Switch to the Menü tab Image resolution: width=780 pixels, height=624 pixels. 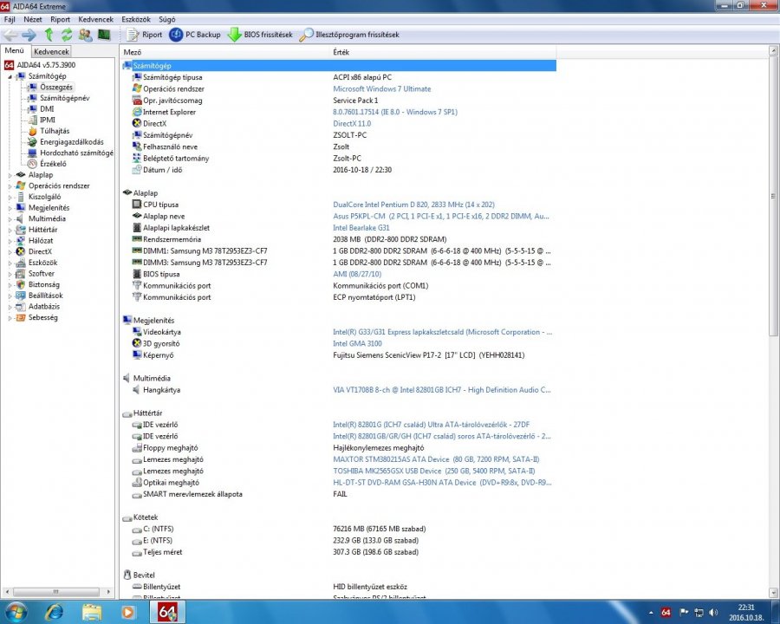[15, 50]
